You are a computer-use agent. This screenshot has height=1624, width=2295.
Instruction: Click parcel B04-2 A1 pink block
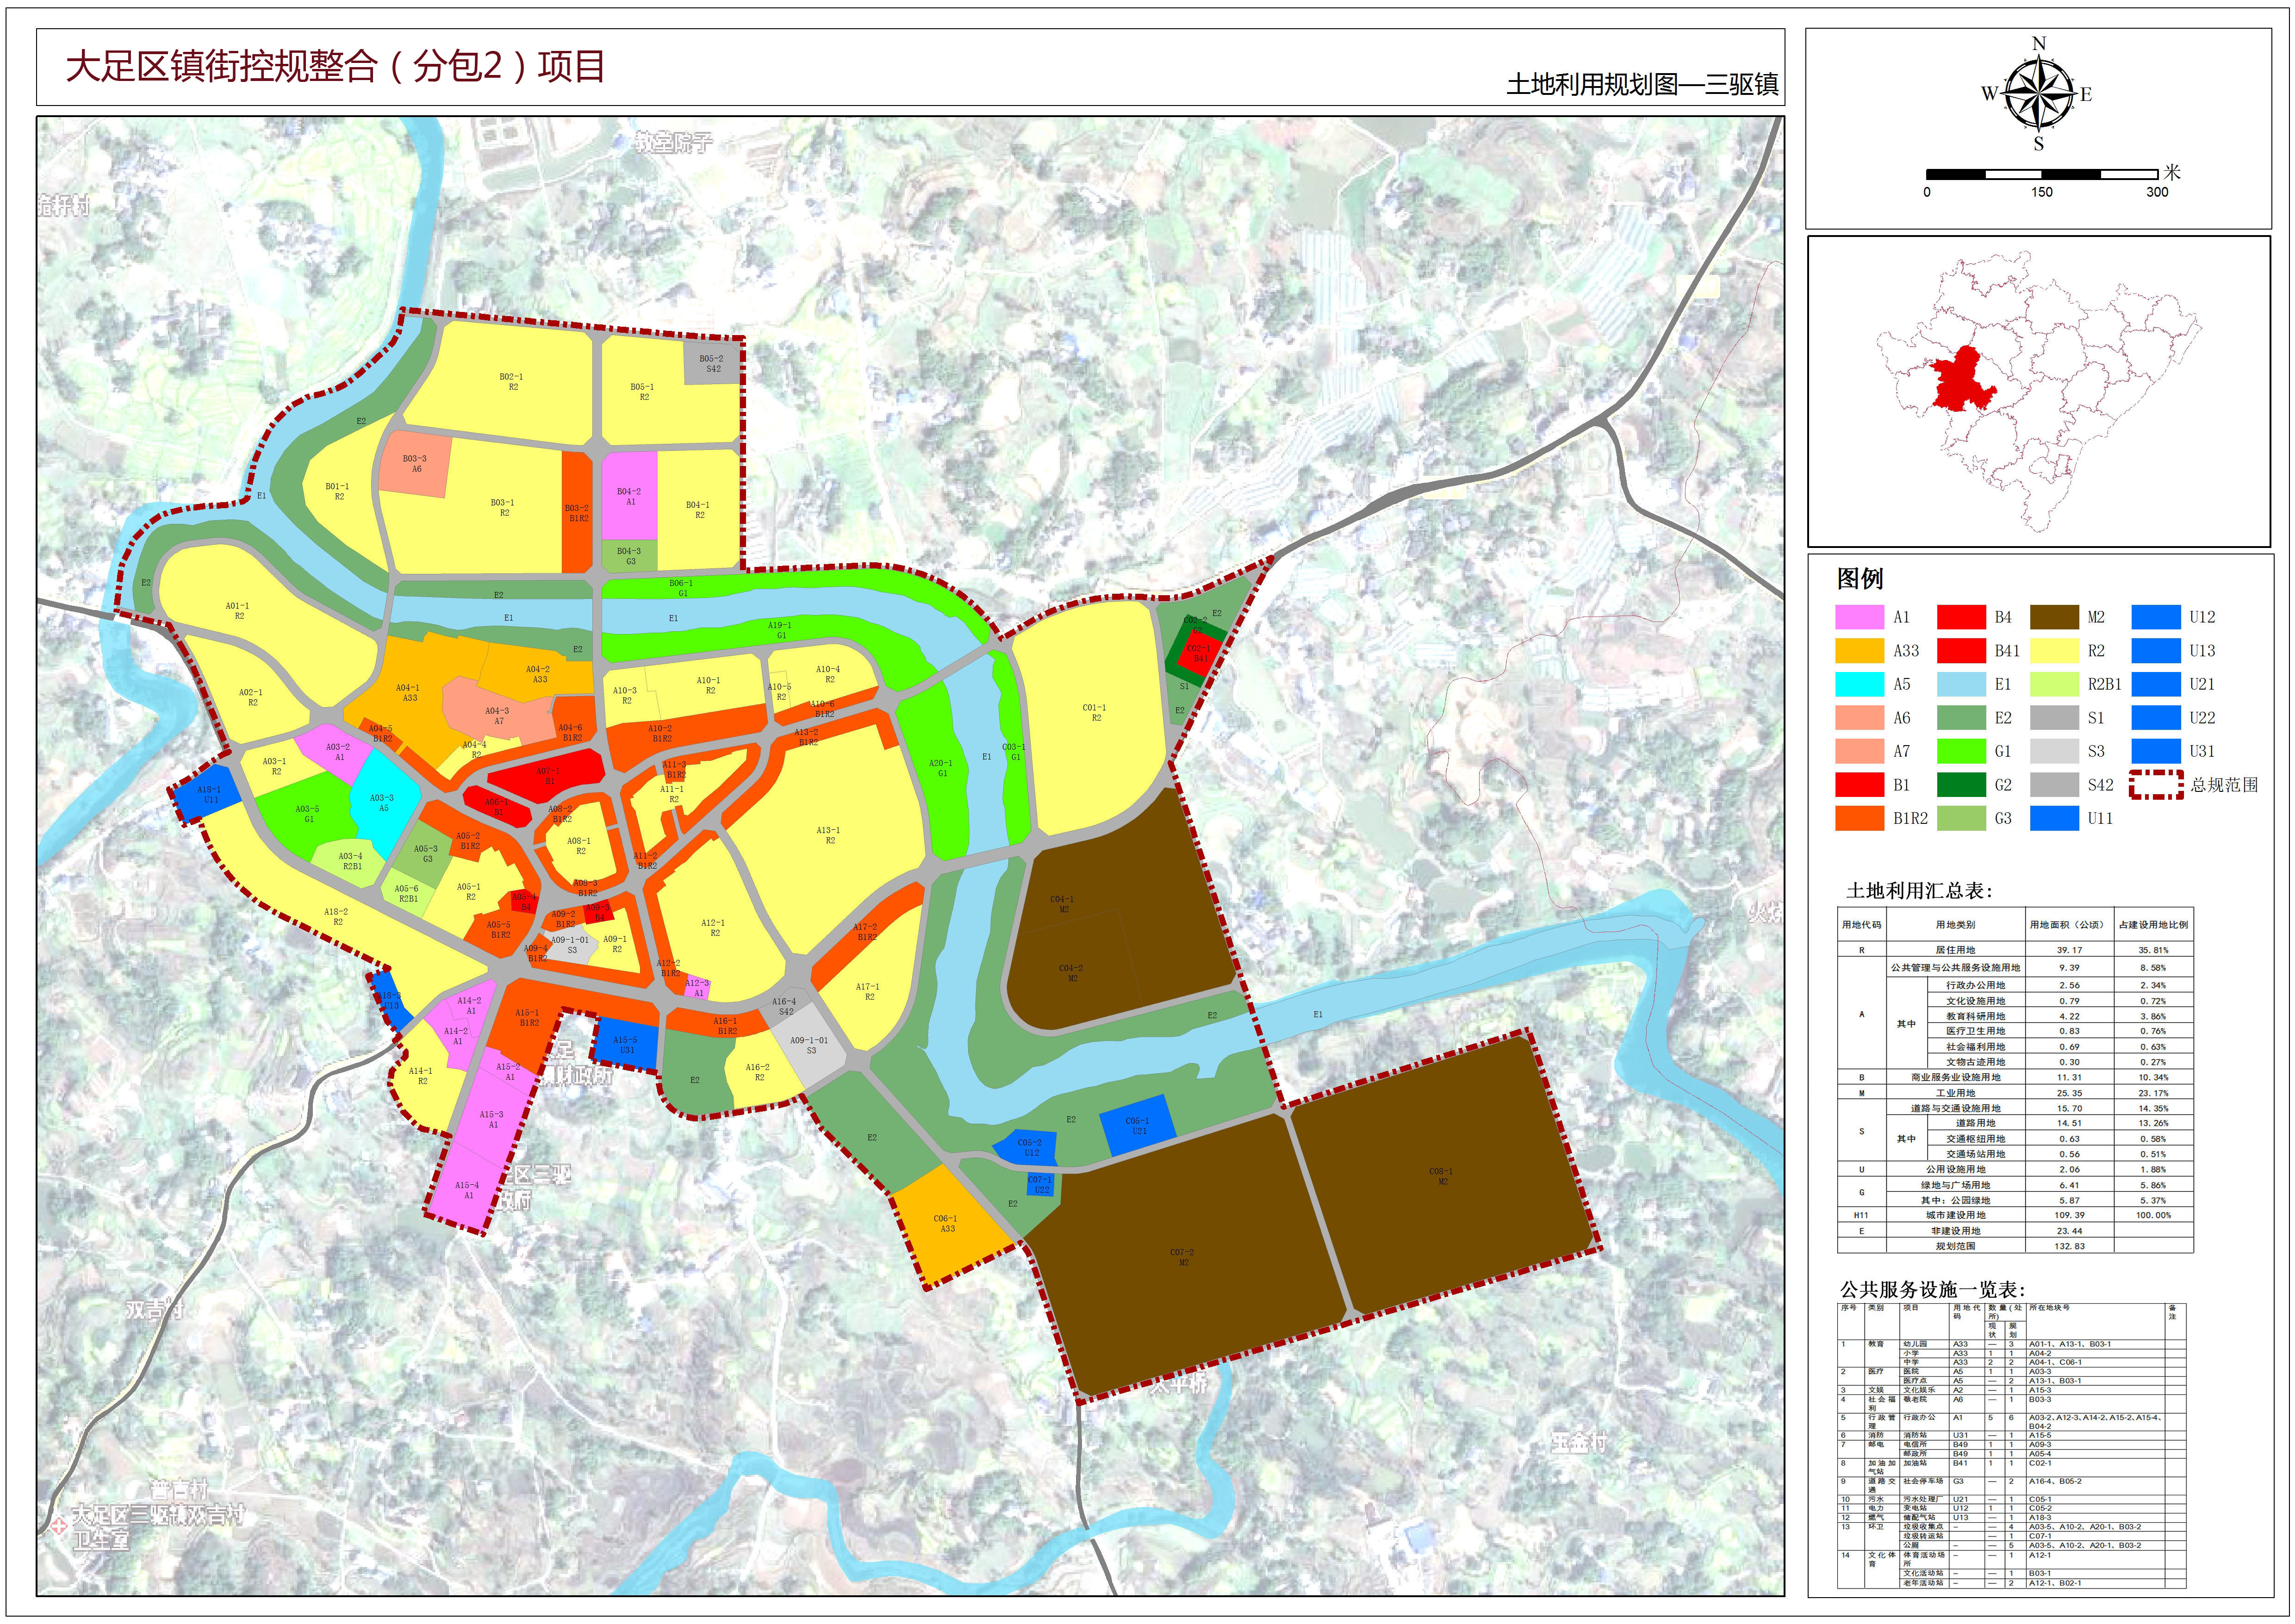[x=629, y=496]
